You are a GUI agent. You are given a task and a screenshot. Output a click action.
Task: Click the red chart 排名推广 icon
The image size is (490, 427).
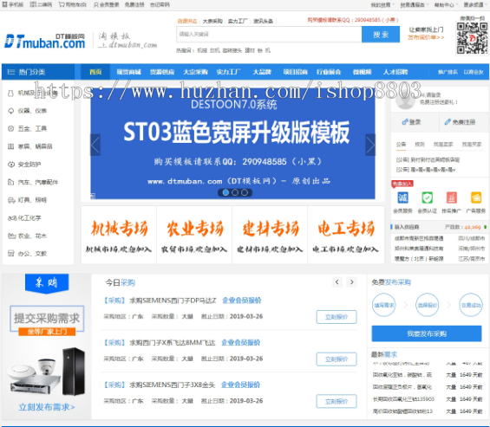(452, 197)
